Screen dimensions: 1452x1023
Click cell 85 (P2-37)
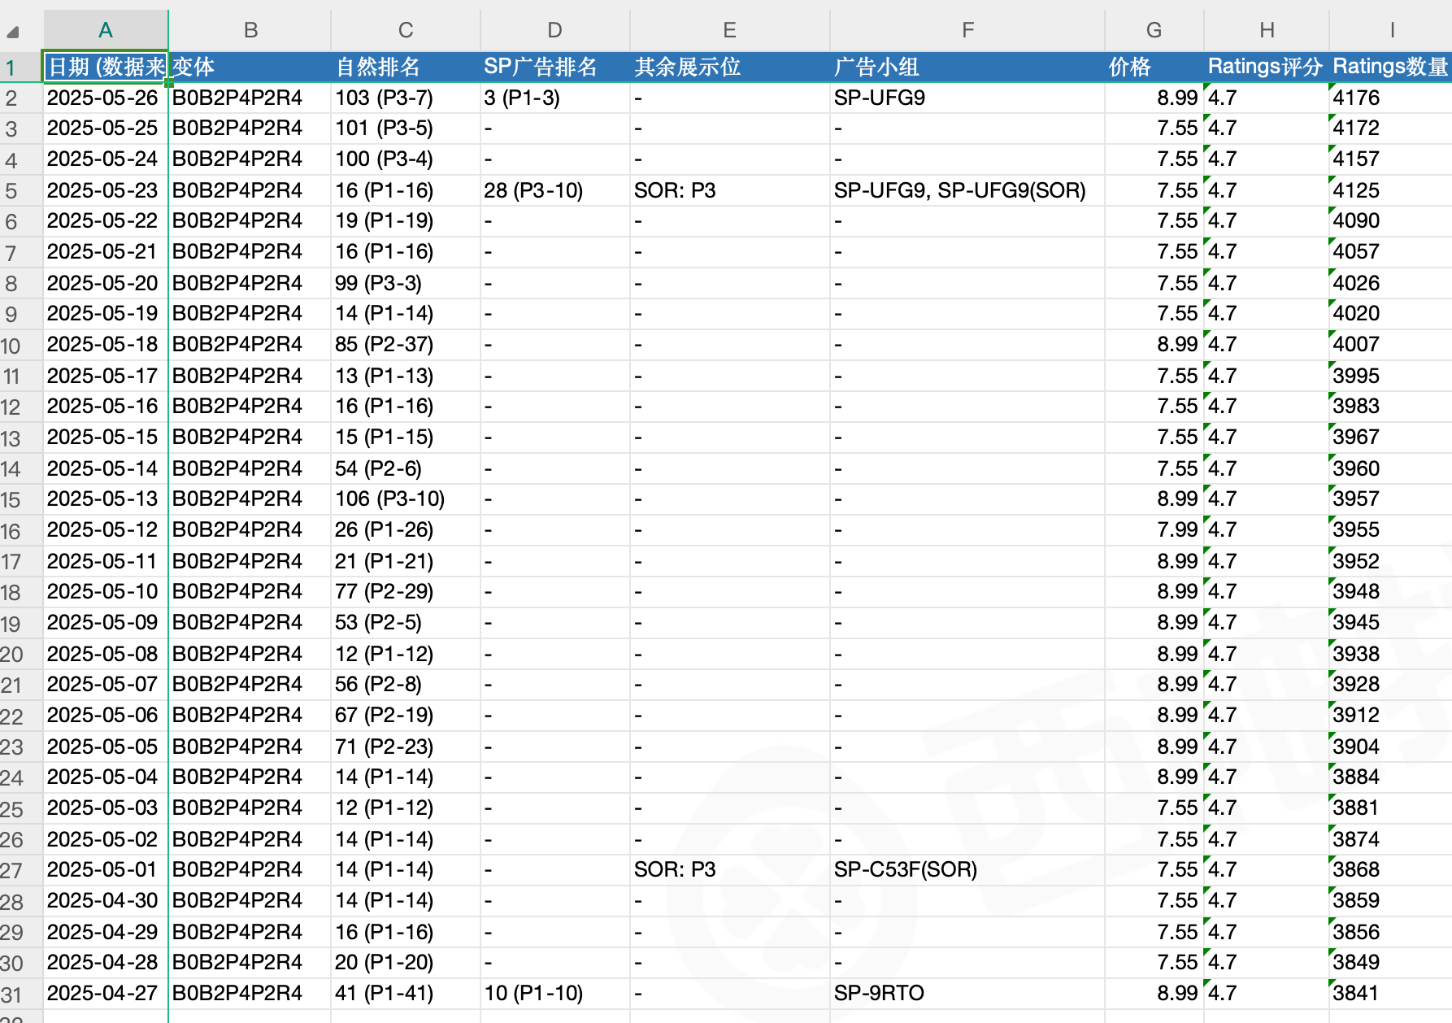[x=406, y=345]
